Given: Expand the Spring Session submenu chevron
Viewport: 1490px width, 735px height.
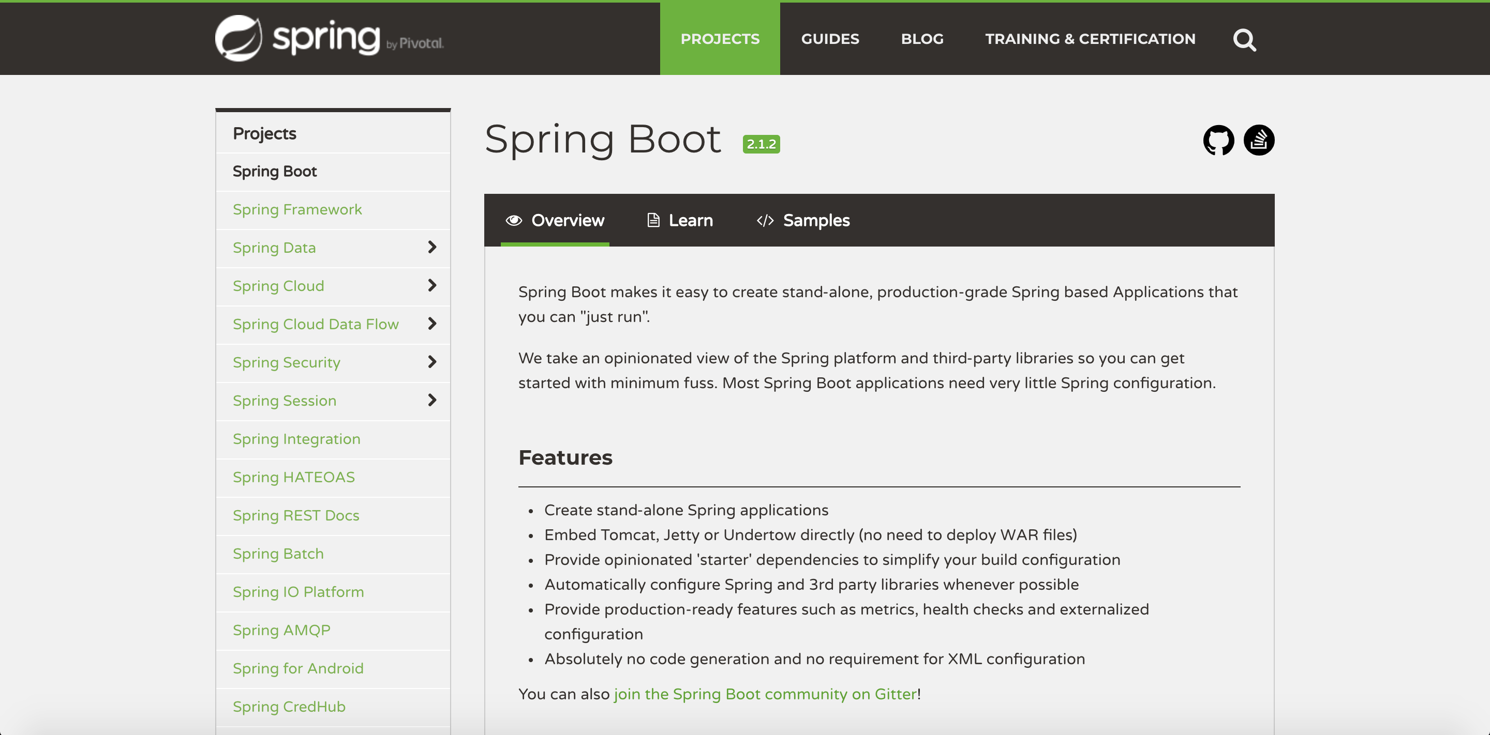Looking at the screenshot, I should point(431,400).
